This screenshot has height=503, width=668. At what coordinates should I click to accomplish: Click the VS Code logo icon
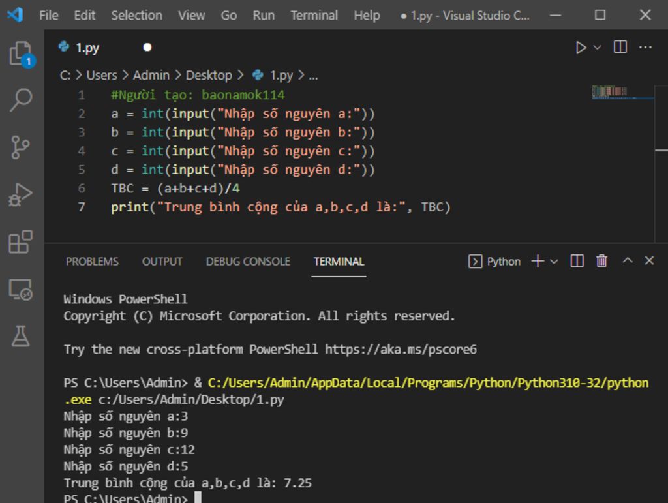pos(15,15)
